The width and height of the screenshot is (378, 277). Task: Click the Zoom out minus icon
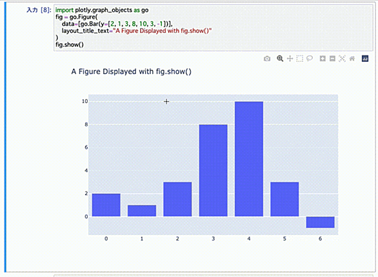click(332, 59)
